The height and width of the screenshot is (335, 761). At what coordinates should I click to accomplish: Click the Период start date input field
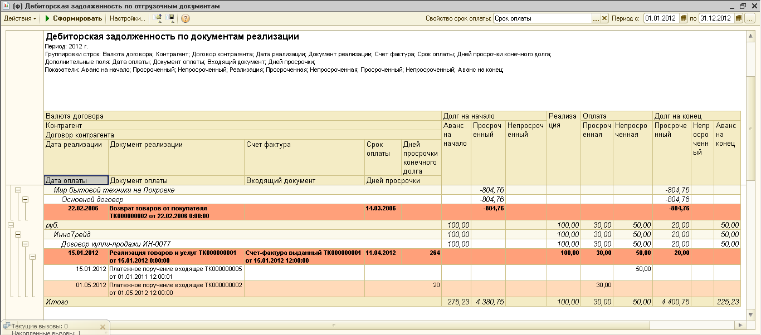661,18
